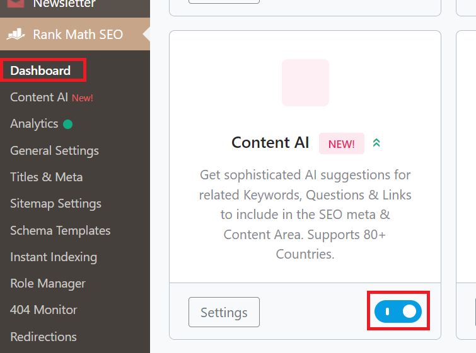The image size is (476, 353).
Task: Toggle the Content AI module switch
Action: pyautogui.click(x=398, y=311)
